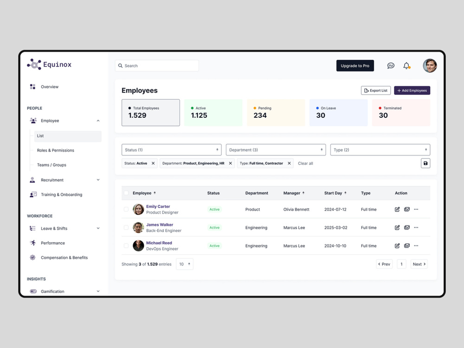Screen dimensions: 464x348
Task: Click the Recruitment icon in sidebar
Action: (x=32, y=180)
